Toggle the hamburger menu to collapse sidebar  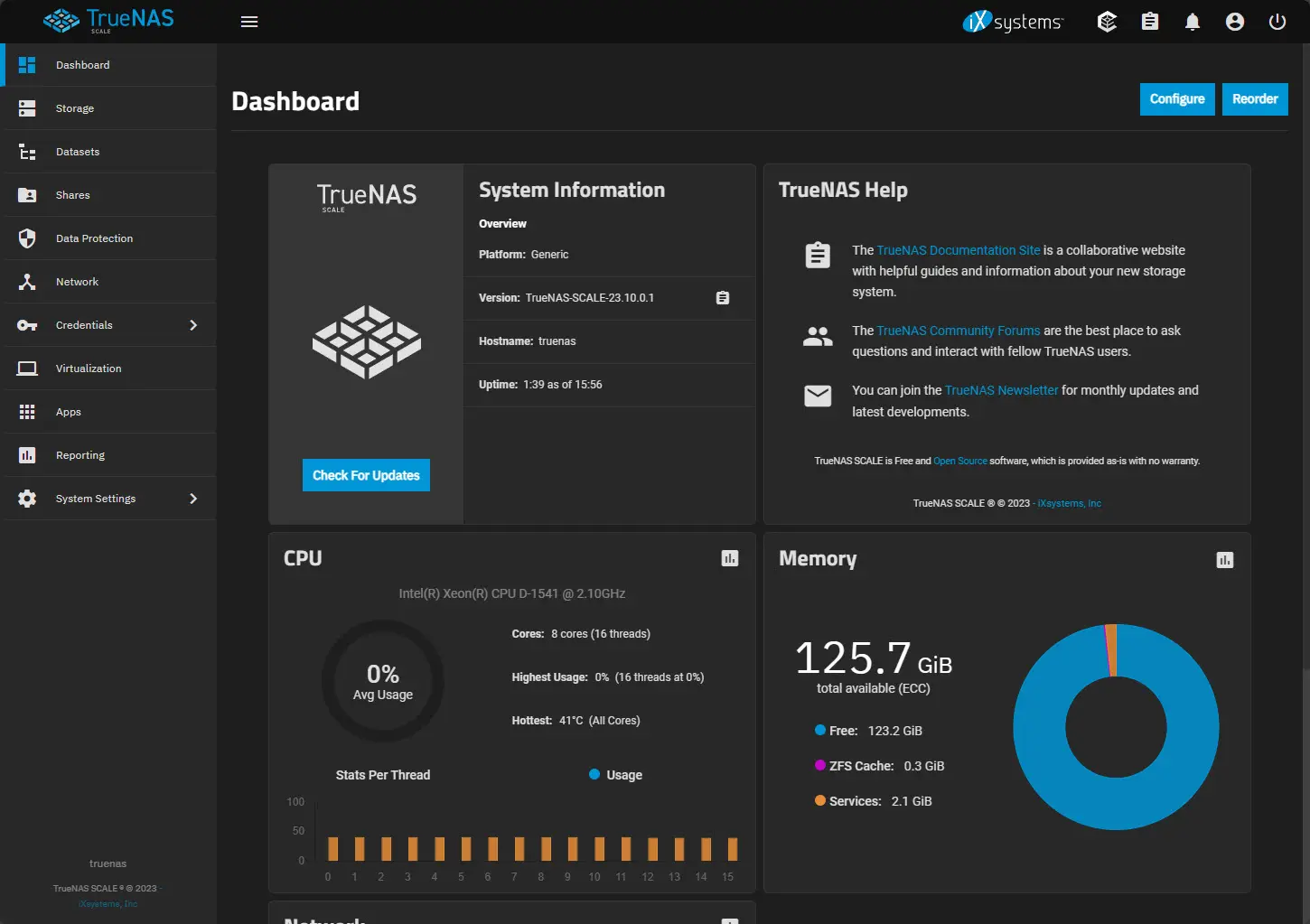[249, 22]
